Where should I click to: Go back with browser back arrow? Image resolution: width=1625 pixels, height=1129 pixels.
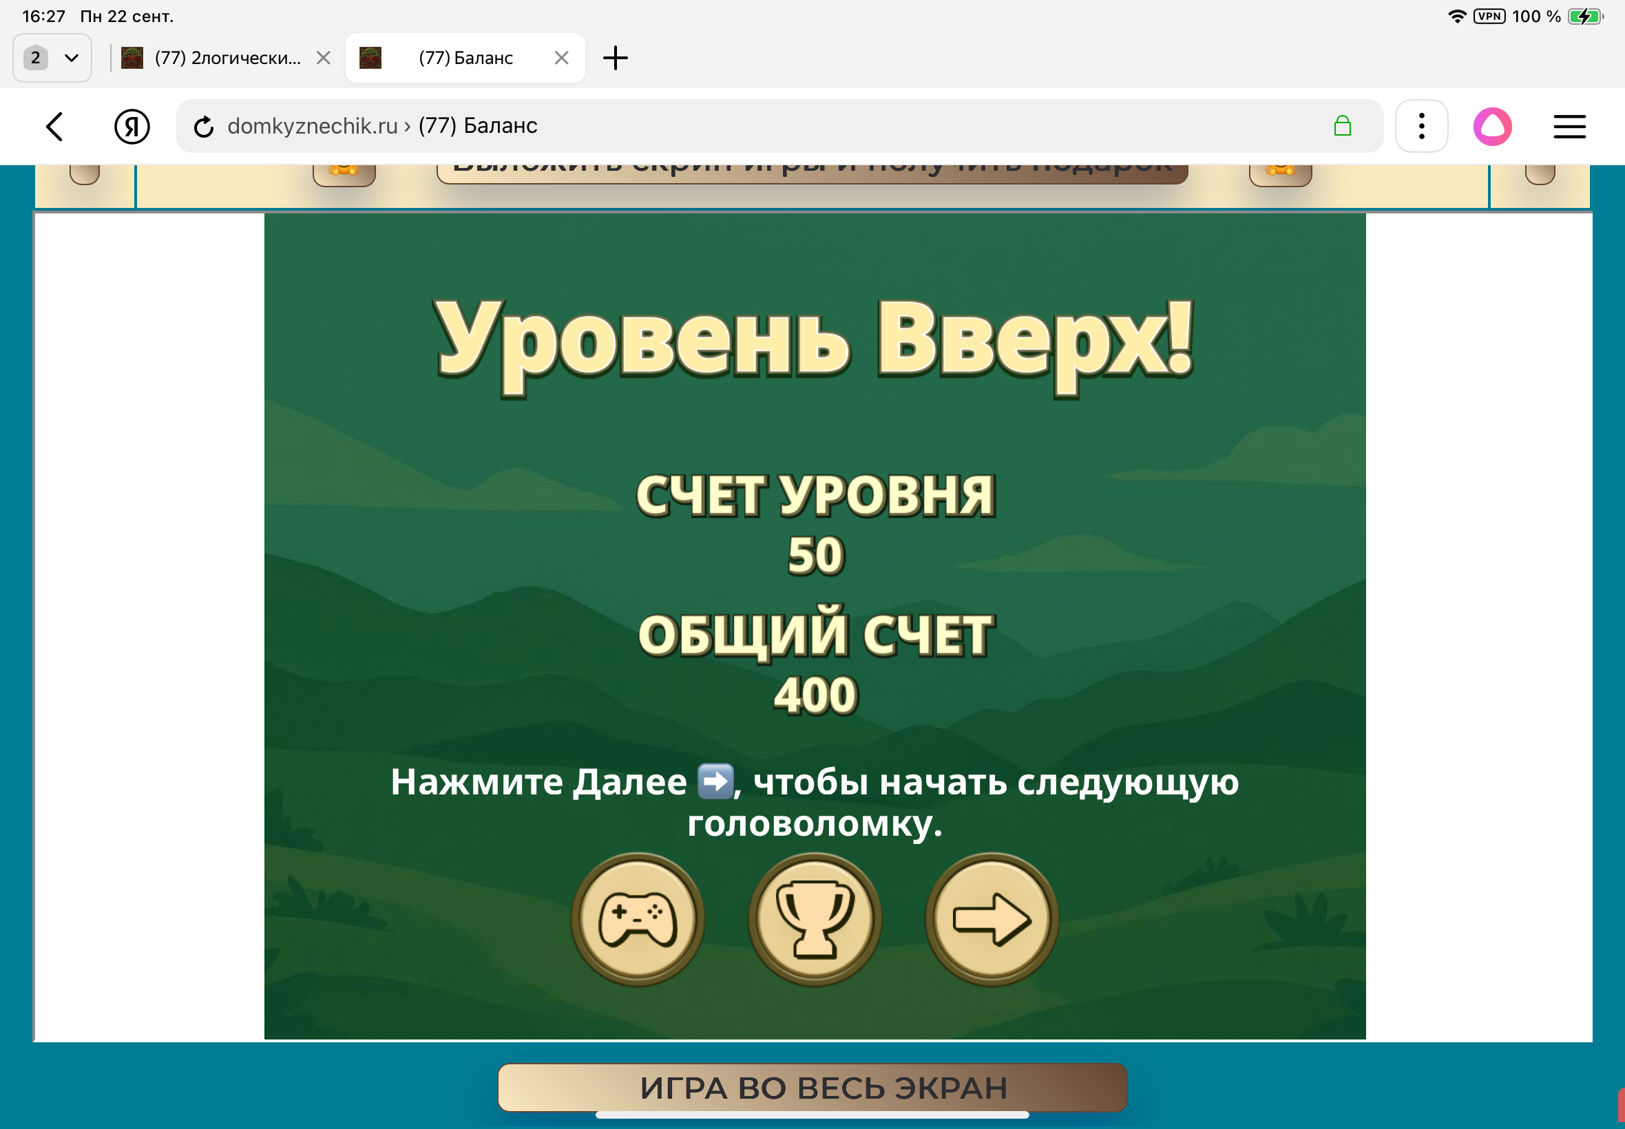[x=55, y=127]
